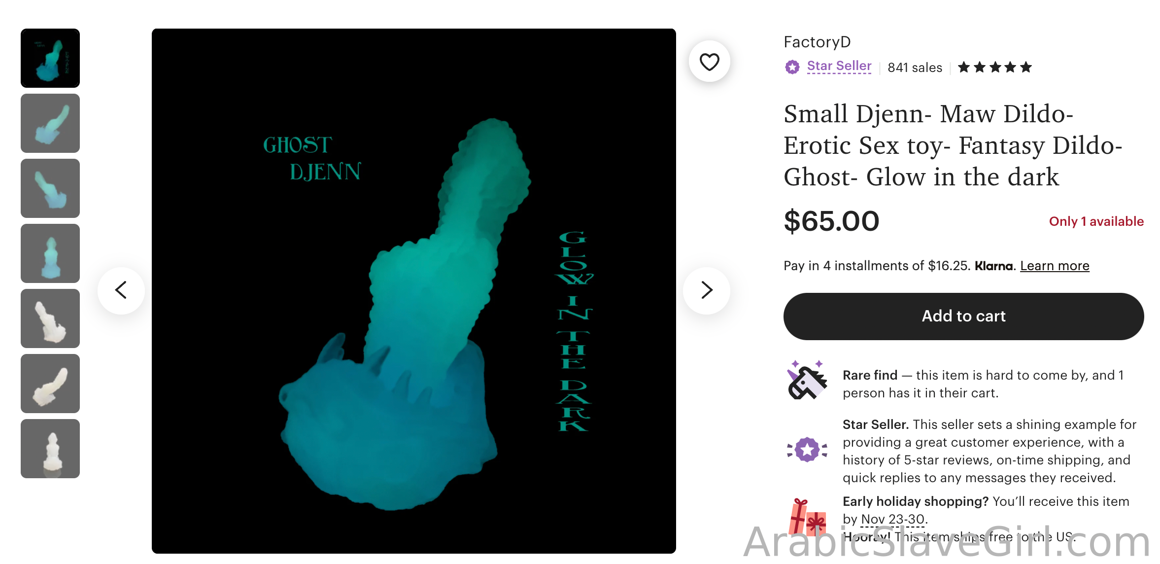
Task: Add the item to cart
Action: pos(963,316)
